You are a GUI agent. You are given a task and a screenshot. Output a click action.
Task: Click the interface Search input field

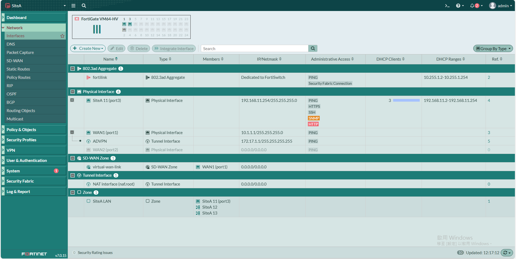(x=254, y=49)
